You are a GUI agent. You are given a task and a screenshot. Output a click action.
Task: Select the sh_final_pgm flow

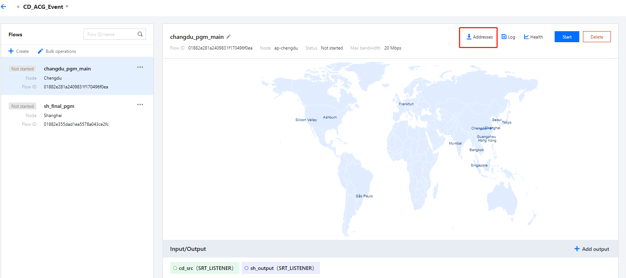pos(59,106)
